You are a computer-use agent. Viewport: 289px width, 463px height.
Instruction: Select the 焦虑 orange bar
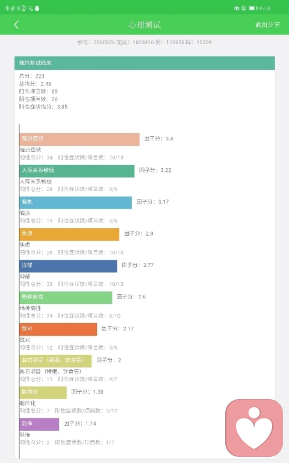click(69, 234)
